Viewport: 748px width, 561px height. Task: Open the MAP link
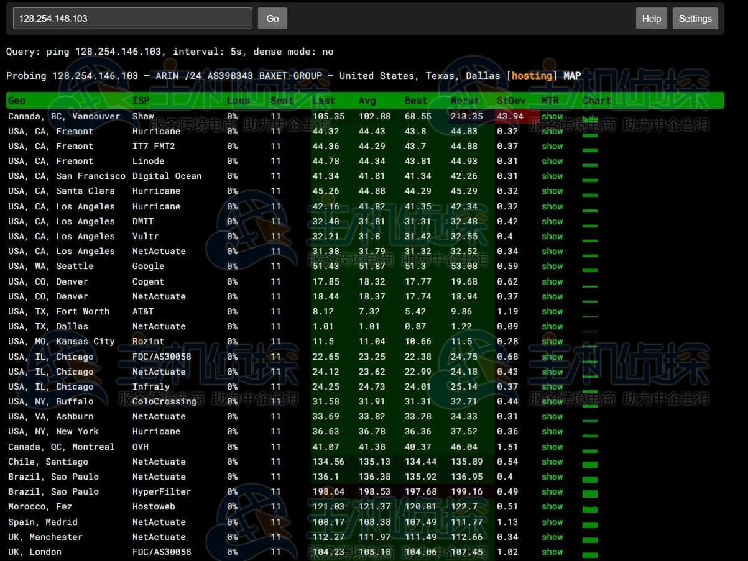pyautogui.click(x=572, y=76)
